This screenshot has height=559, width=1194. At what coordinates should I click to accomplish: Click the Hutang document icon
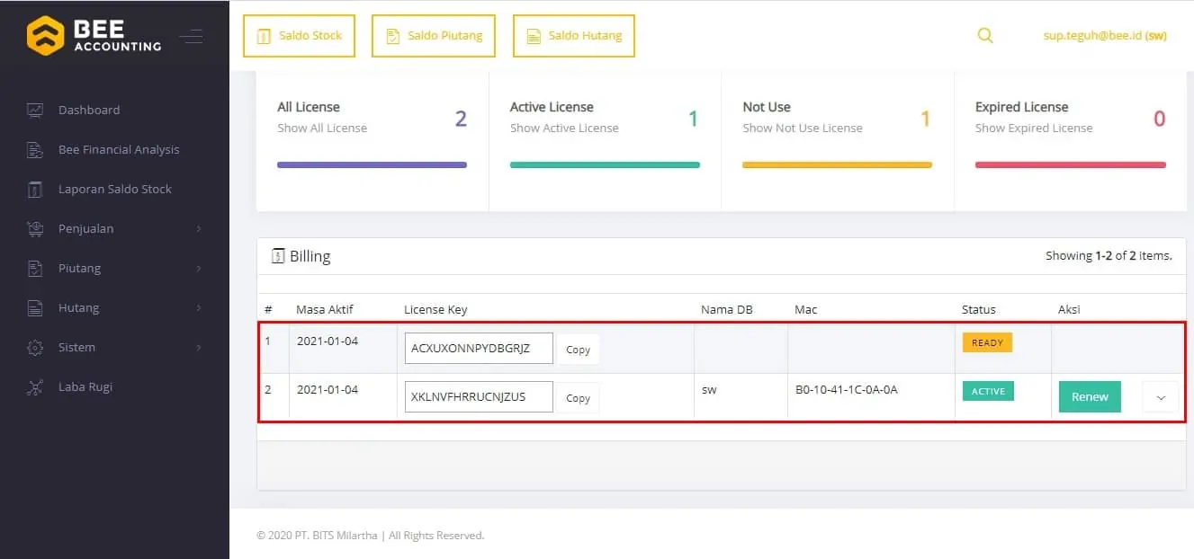35,307
